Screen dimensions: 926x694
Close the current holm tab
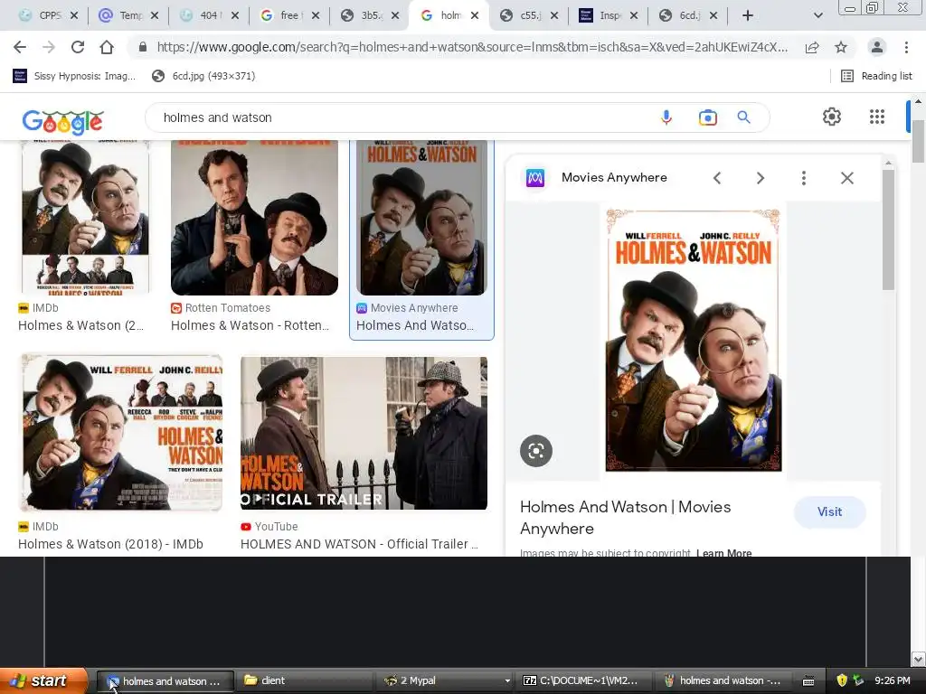click(475, 16)
